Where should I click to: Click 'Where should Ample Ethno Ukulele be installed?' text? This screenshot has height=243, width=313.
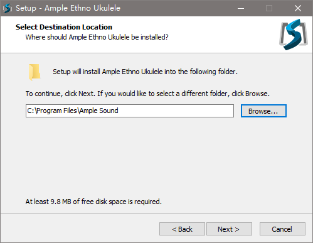pos(97,37)
